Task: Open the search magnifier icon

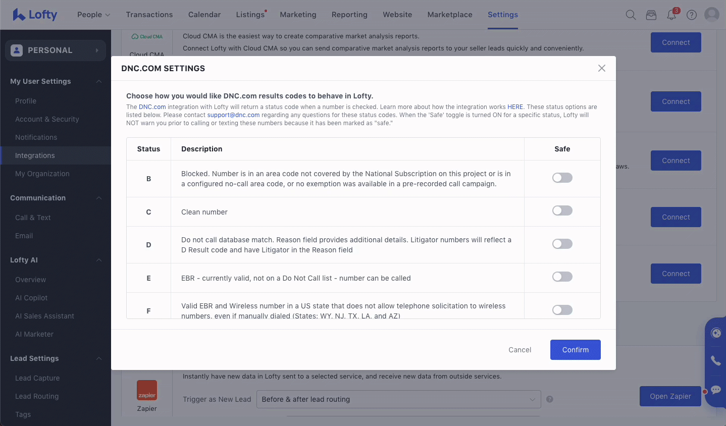Action: click(x=631, y=15)
